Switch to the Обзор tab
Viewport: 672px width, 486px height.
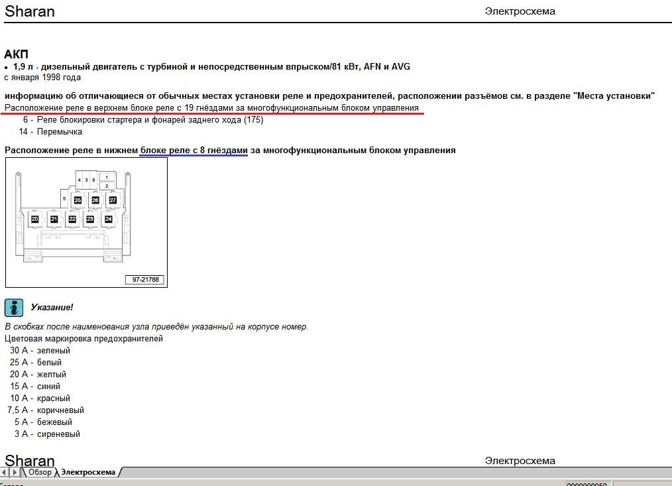point(40,472)
